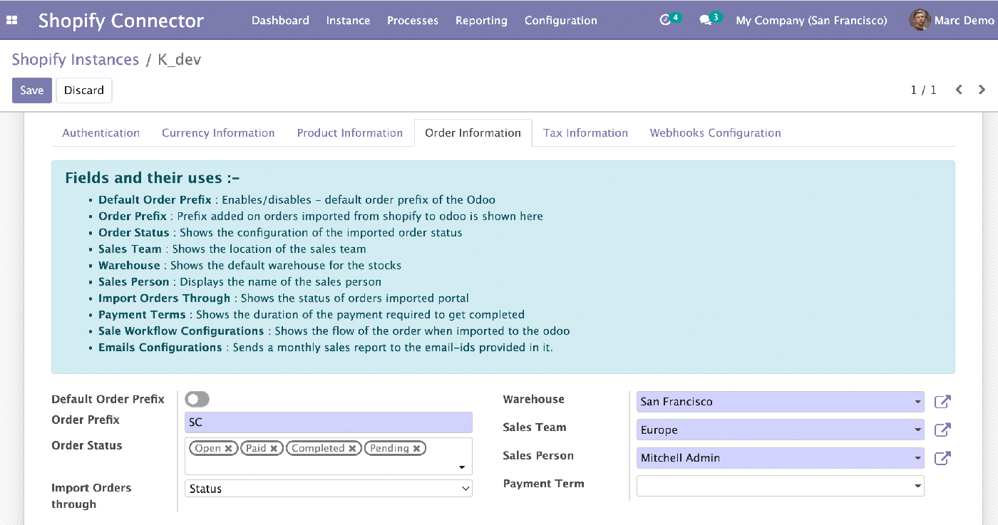Image resolution: width=998 pixels, height=525 pixels.
Task: Go back to Shopify Instances breadcrumb
Action: click(x=76, y=60)
